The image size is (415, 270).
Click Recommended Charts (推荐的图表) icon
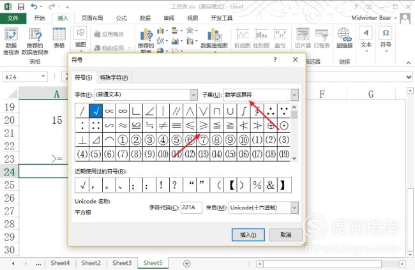point(146,40)
